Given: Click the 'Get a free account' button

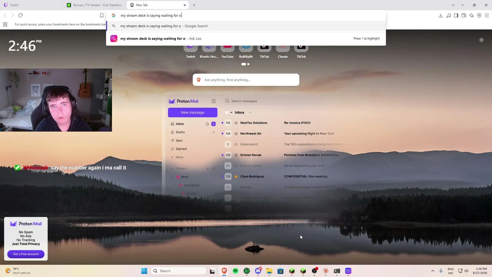Looking at the screenshot, I should [x=26, y=254].
